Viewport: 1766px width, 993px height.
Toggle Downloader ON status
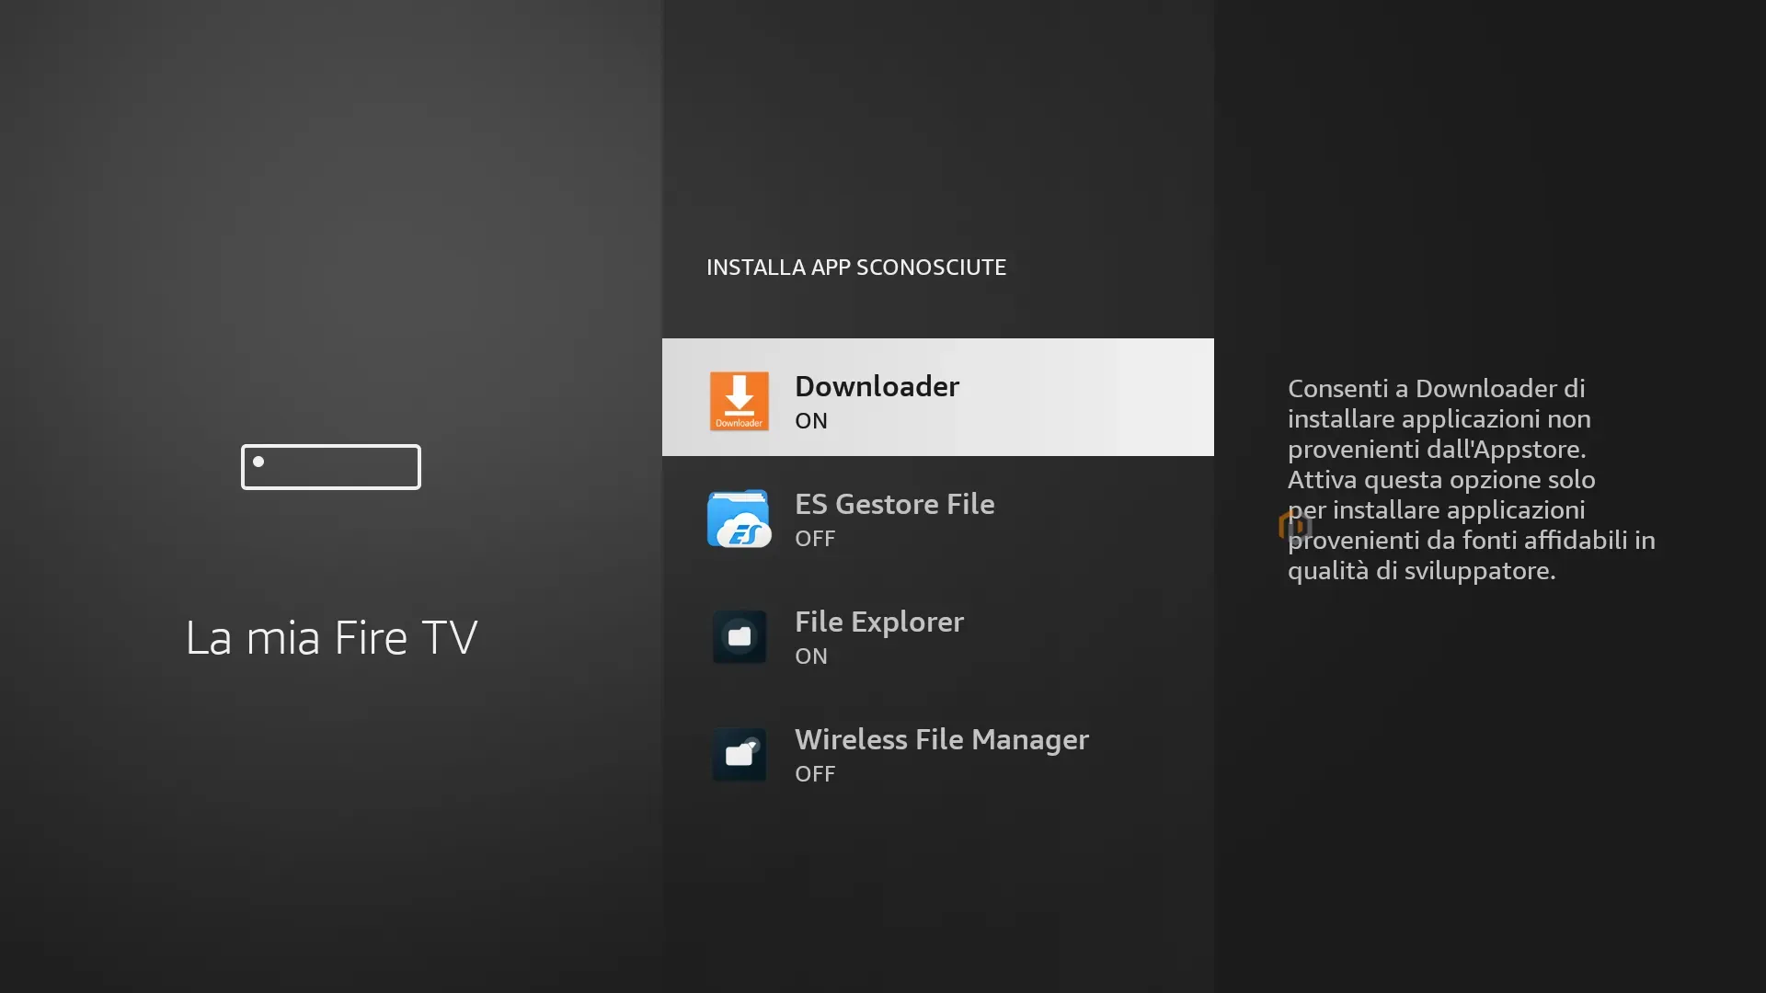(x=811, y=421)
